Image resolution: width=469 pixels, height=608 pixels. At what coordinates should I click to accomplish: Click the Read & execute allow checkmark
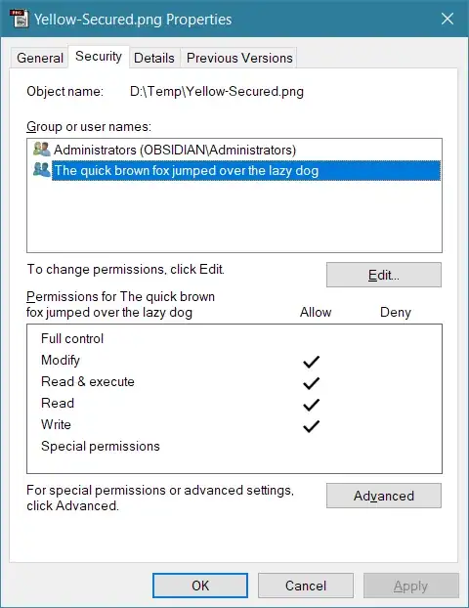312,383
